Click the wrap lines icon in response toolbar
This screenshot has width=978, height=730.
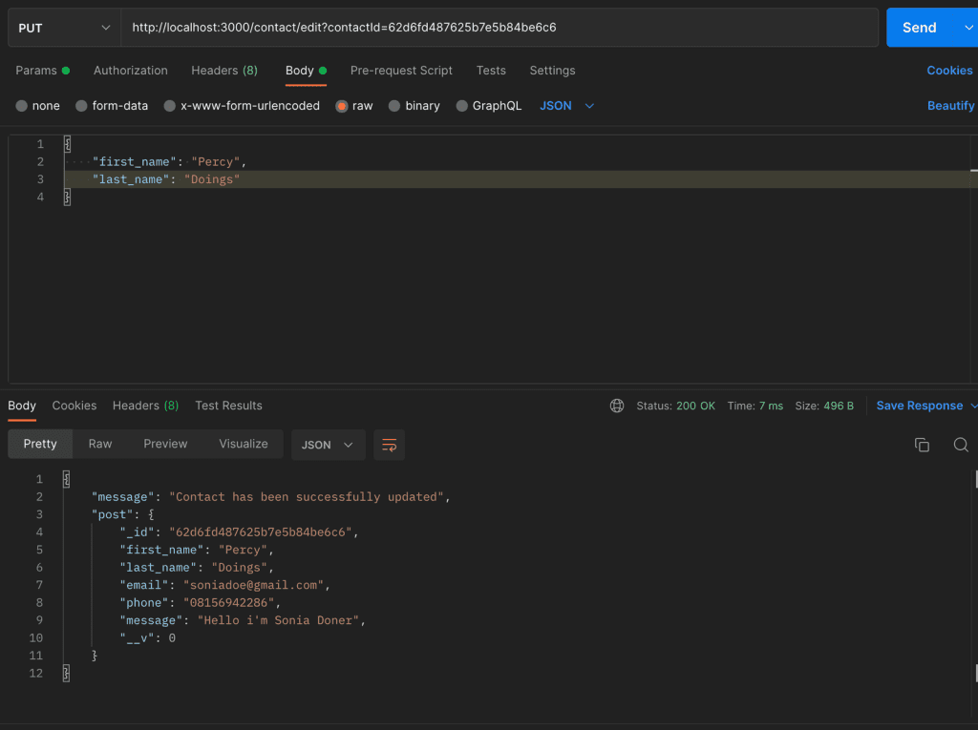click(389, 445)
